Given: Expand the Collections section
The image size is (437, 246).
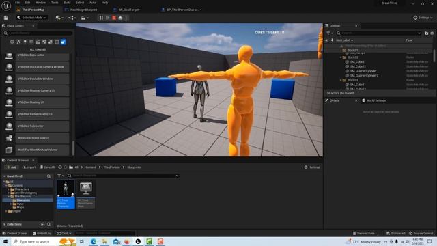Looking at the screenshot, I should tap(5, 225).
